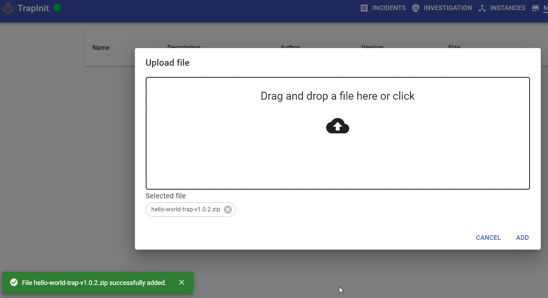Open the INCIDENTS menu
The width and height of the screenshot is (548, 298).
(x=383, y=8)
